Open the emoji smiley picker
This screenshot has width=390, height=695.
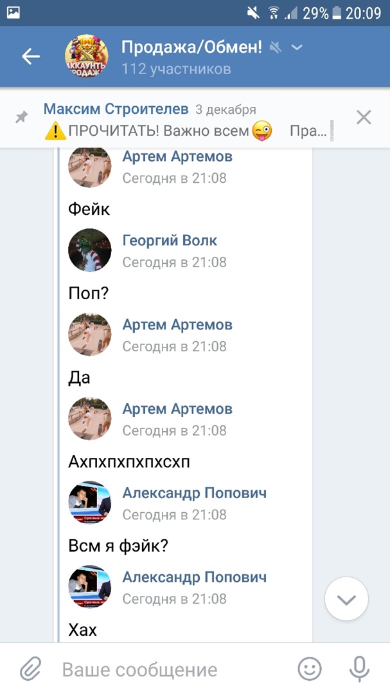pos(310,669)
